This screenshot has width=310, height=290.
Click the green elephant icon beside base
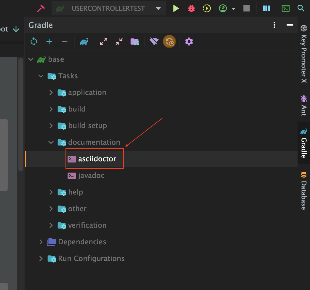pyautogui.click(x=41, y=59)
